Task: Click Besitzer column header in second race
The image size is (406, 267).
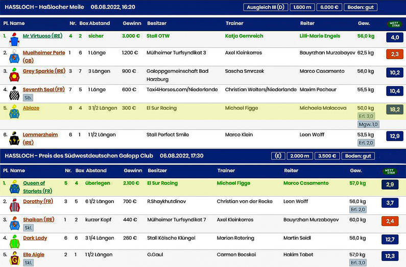Action: click(157, 171)
